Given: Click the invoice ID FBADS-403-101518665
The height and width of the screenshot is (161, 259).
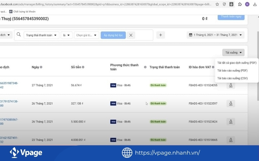Looking at the screenshot, I should coord(203,140).
